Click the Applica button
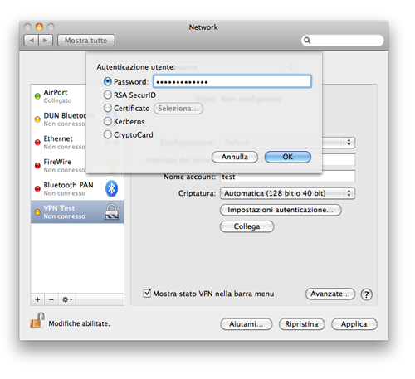This screenshot has width=415, height=379. pyautogui.click(x=354, y=324)
